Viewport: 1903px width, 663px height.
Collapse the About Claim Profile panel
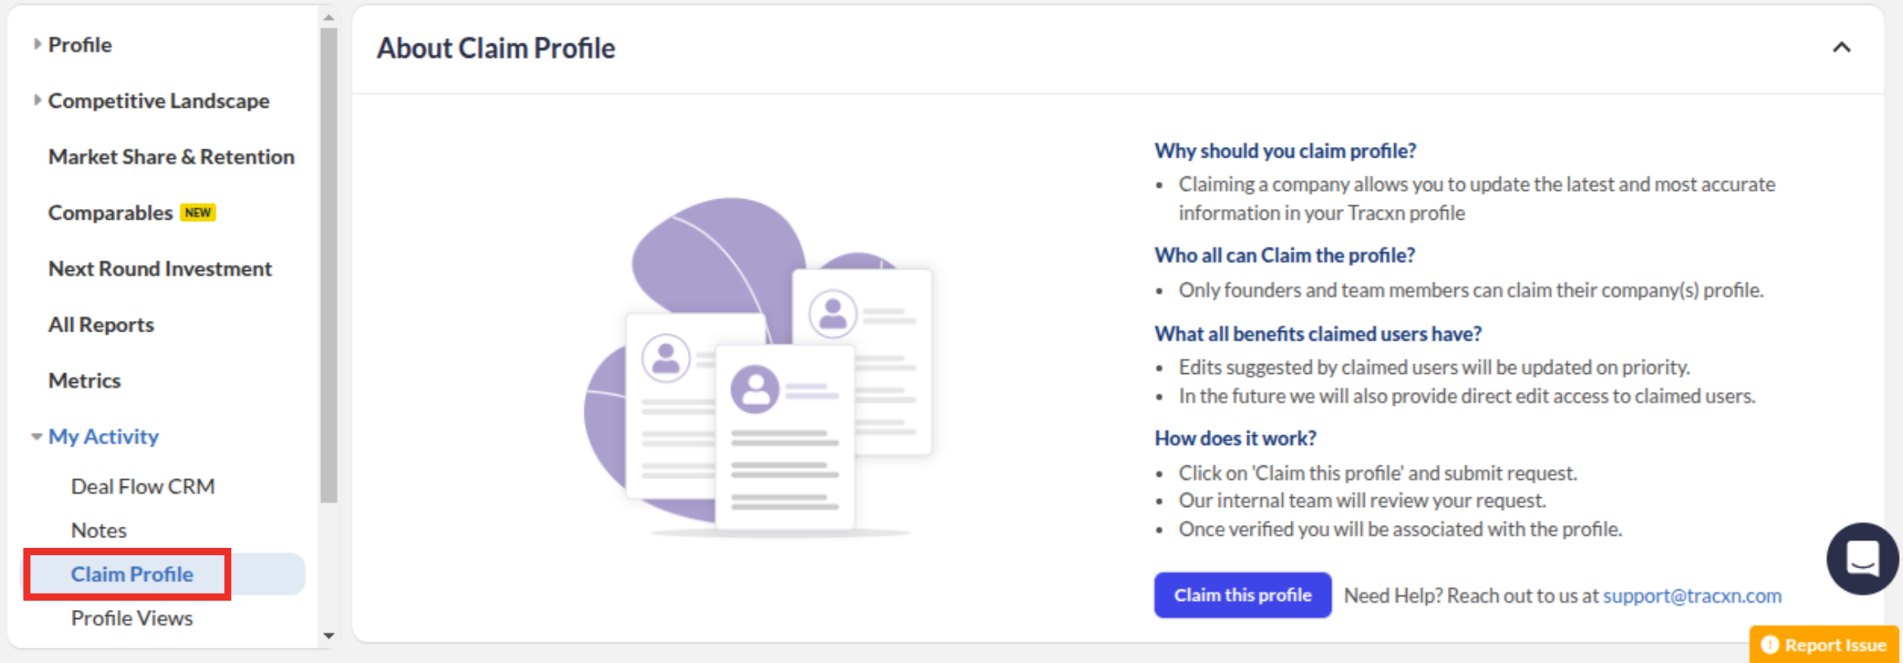tap(1841, 47)
